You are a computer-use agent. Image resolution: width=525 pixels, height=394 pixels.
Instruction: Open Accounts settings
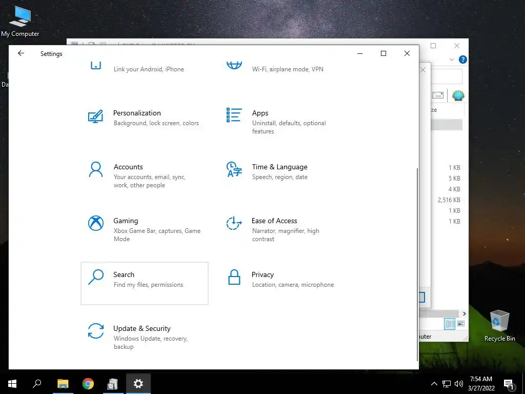tap(144, 175)
